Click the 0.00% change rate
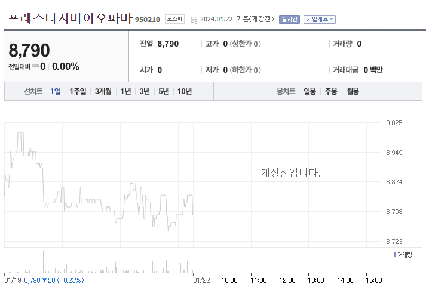 point(66,66)
